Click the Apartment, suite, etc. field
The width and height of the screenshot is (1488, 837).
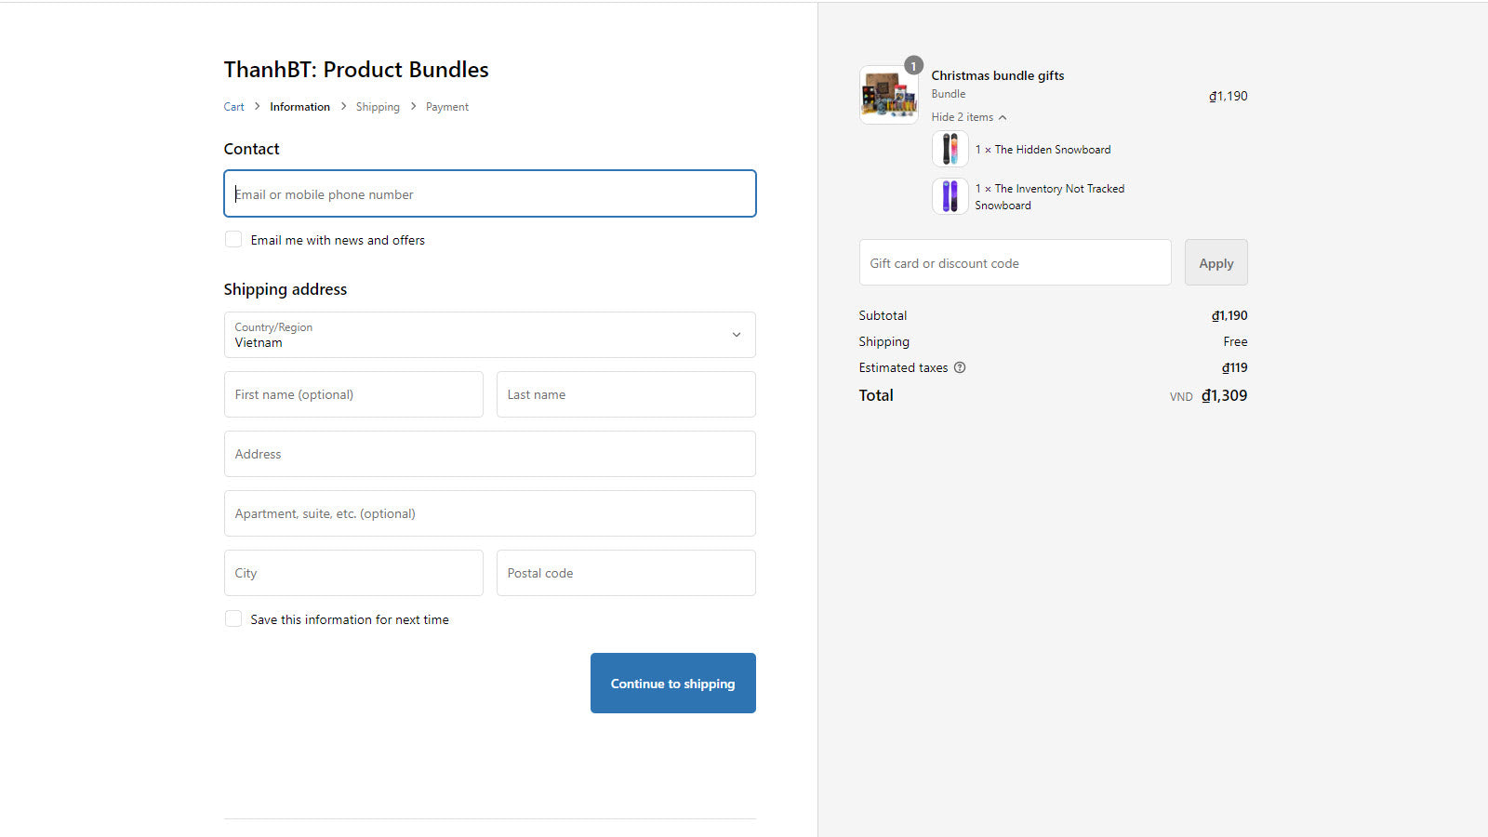click(489, 513)
